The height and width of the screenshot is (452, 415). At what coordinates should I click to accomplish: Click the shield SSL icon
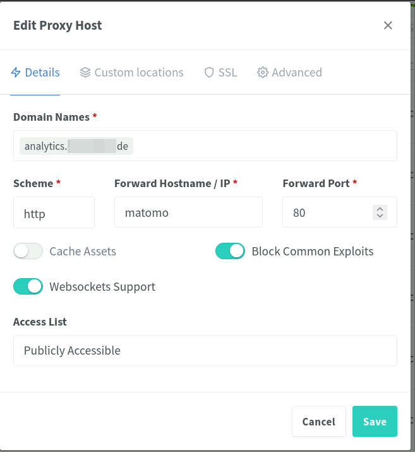(x=209, y=72)
